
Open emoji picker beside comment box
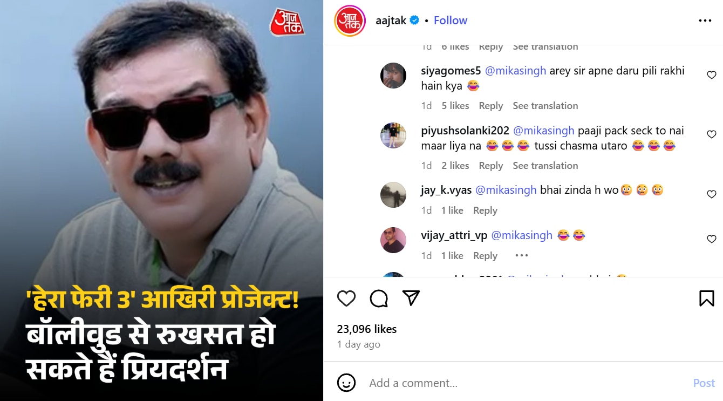[346, 383]
